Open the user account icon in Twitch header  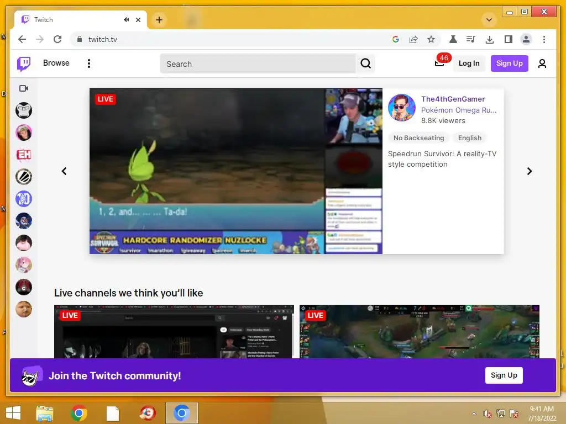pos(542,64)
